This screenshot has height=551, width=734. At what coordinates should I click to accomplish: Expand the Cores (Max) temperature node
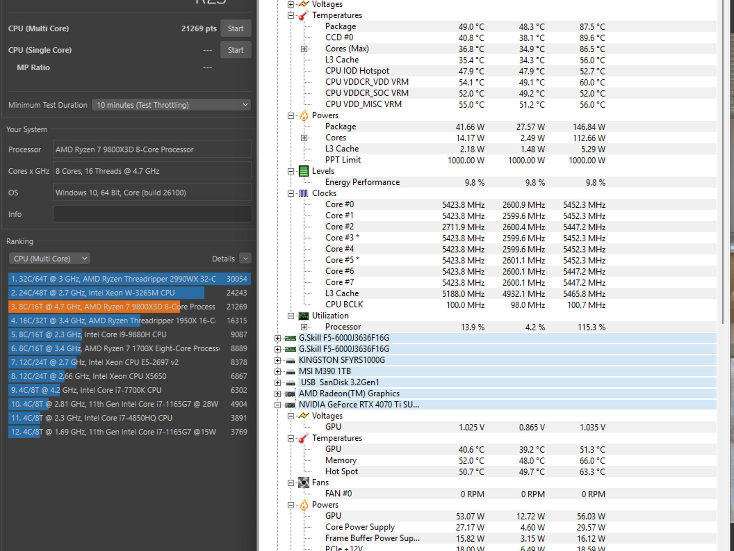tap(304, 49)
